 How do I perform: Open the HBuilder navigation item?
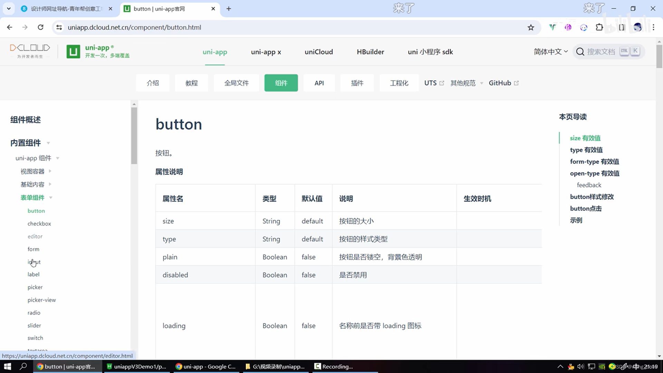point(371,52)
